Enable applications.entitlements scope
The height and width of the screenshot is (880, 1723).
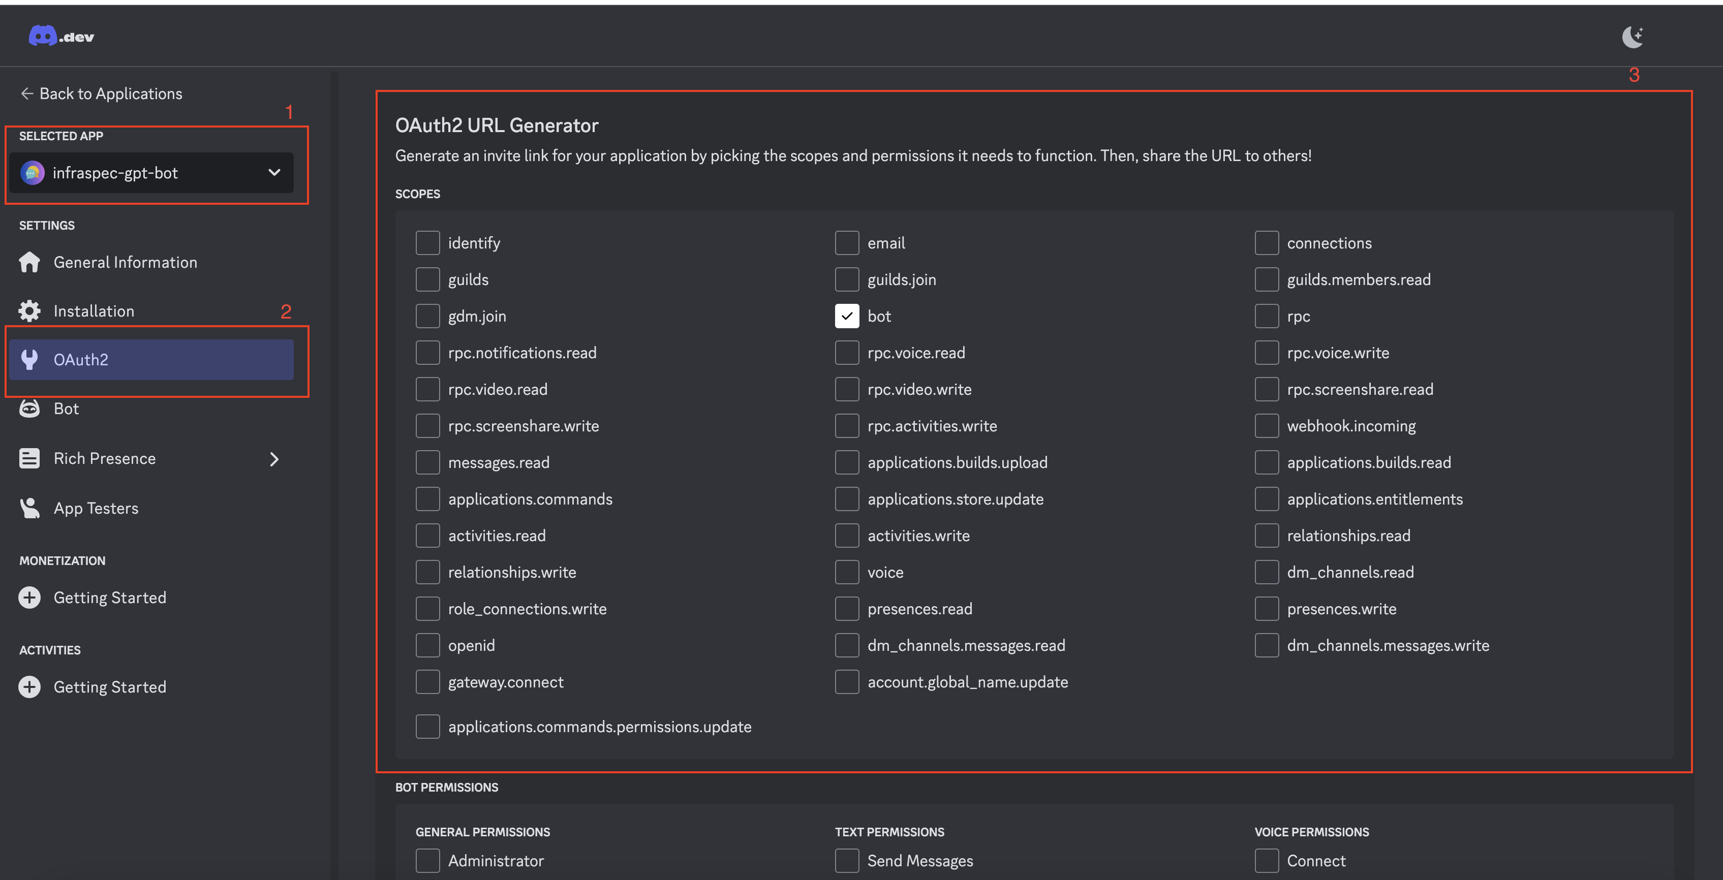[1267, 499]
